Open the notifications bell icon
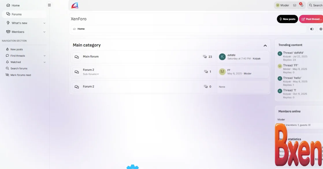The width and height of the screenshot is (323, 169). pos(302,5)
